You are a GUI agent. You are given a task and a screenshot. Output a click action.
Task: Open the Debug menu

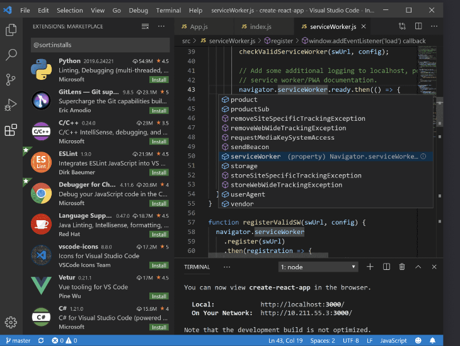coord(139,10)
